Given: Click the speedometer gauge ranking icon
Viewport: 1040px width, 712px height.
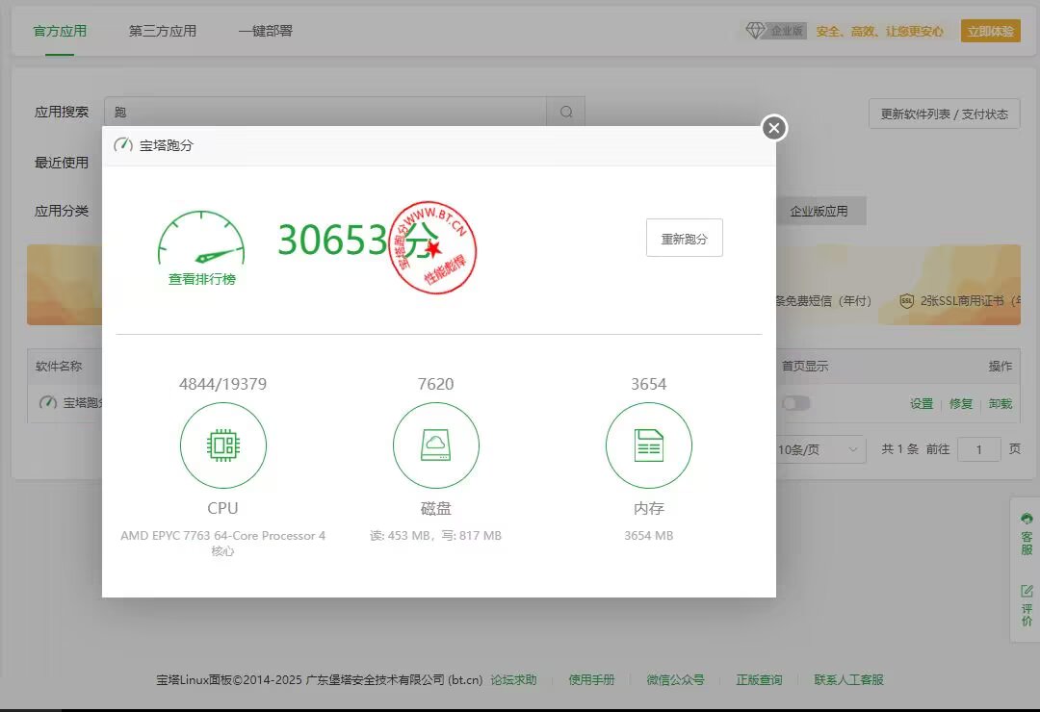Looking at the screenshot, I should click(x=201, y=240).
